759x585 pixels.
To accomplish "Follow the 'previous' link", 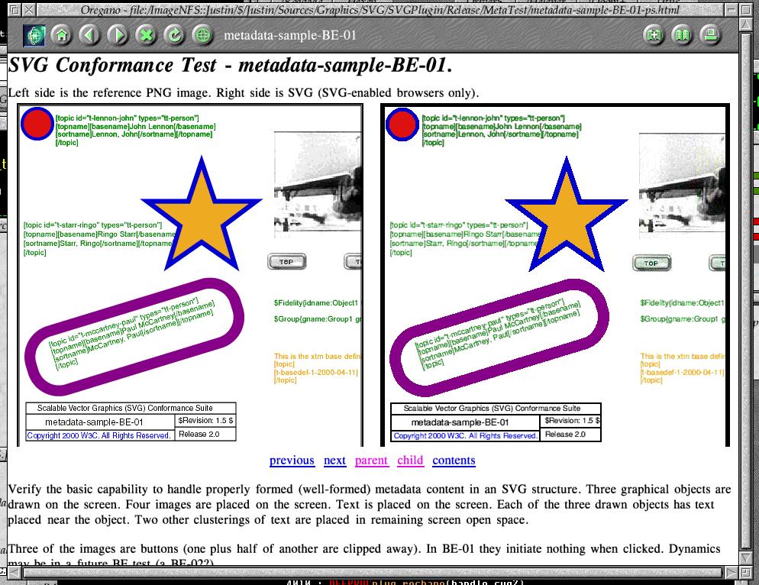I will [x=292, y=461].
